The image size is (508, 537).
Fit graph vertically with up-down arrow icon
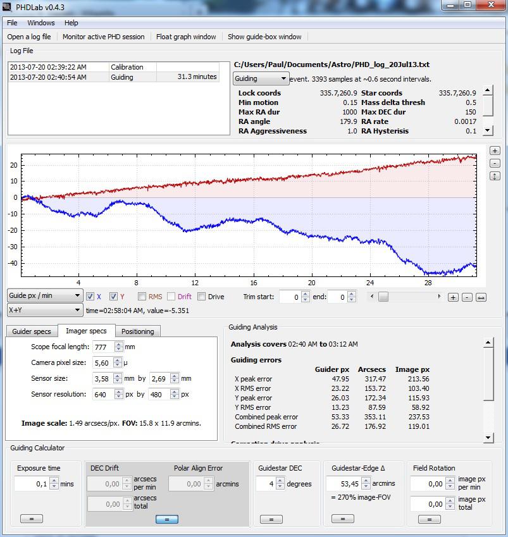(x=495, y=176)
